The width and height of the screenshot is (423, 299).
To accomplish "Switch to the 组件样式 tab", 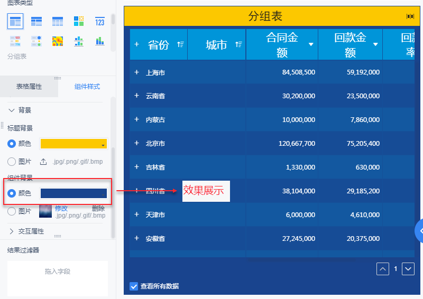I will click(87, 87).
